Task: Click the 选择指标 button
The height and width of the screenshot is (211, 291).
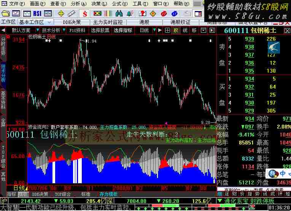Action: pos(123,30)
